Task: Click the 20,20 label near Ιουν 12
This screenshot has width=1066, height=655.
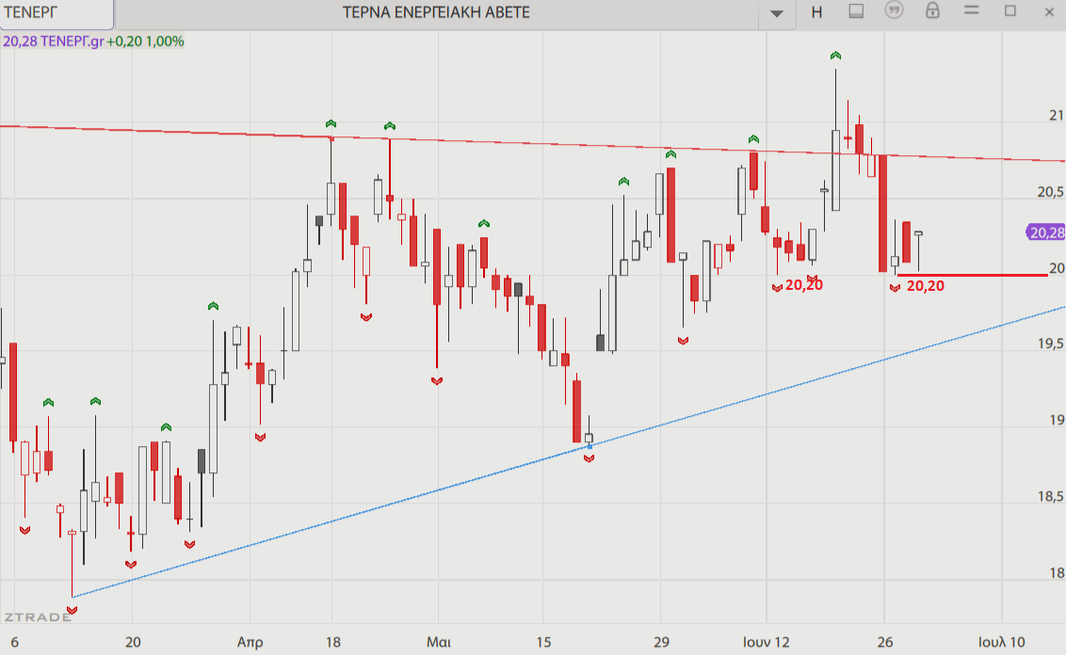Action: coord(803,285)
